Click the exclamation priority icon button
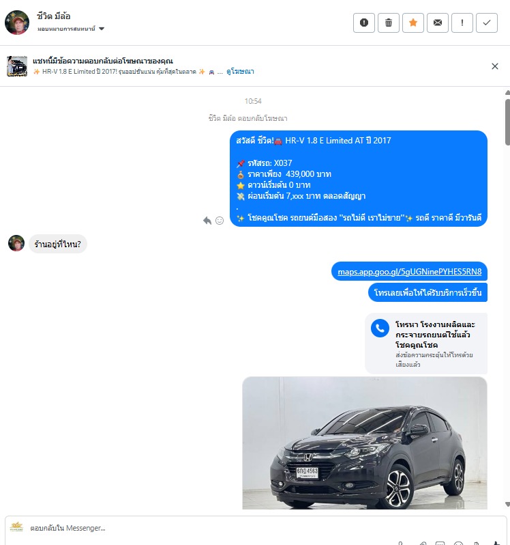Viewport: 510px width, 545px height. [462, 23]
